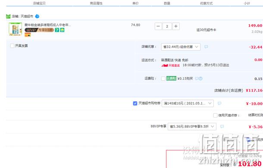The height and width of the screenshot is (168, 263).
Task: Click the orange credit card icon under product
Action: pyautogui.click(x=28, y=35)
